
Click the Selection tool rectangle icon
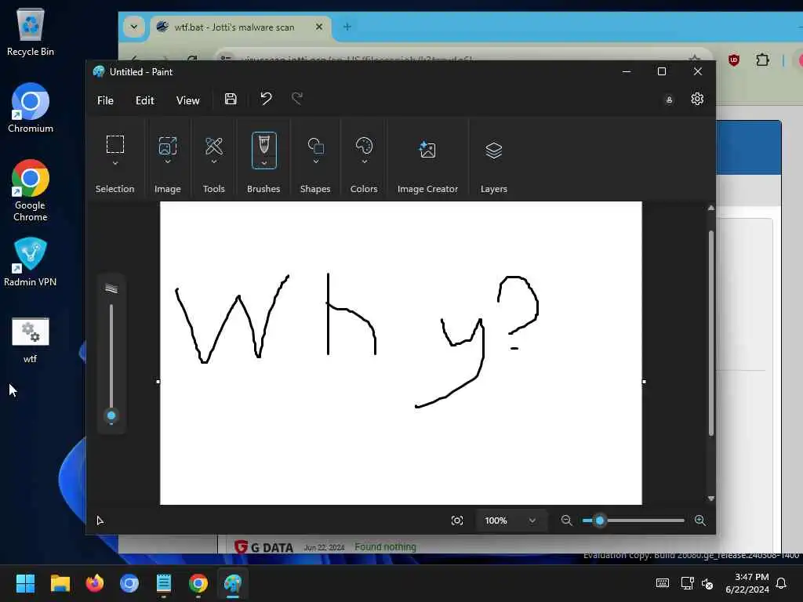coord(114,144)
